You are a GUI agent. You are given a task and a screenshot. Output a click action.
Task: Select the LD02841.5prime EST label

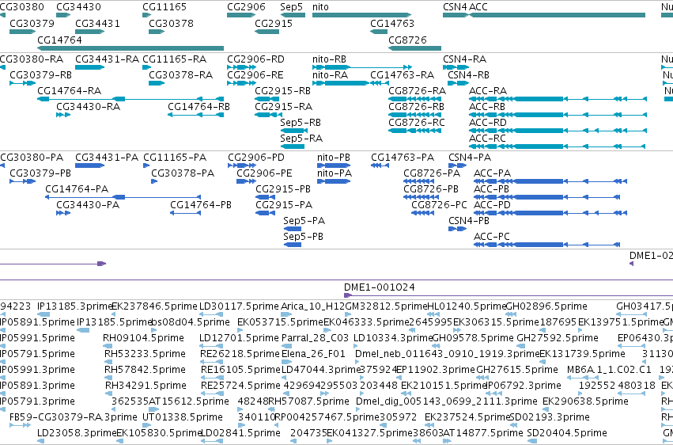tap(240, 433)
